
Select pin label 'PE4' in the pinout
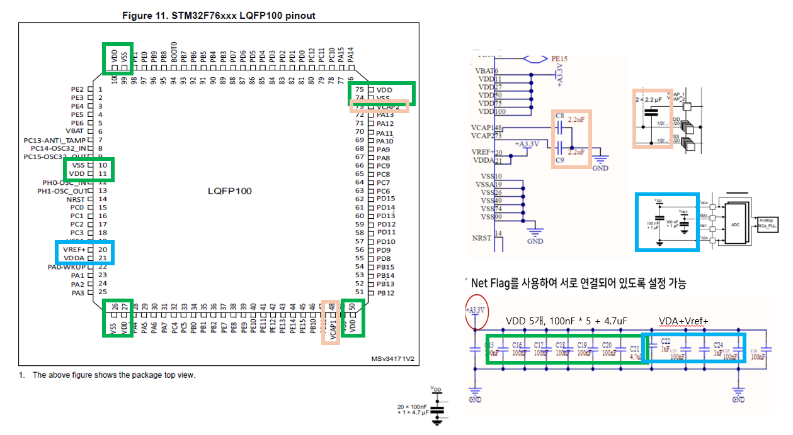[77, 106]
